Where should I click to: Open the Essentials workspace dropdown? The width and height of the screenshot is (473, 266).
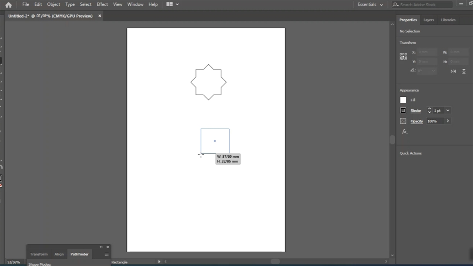370,4
